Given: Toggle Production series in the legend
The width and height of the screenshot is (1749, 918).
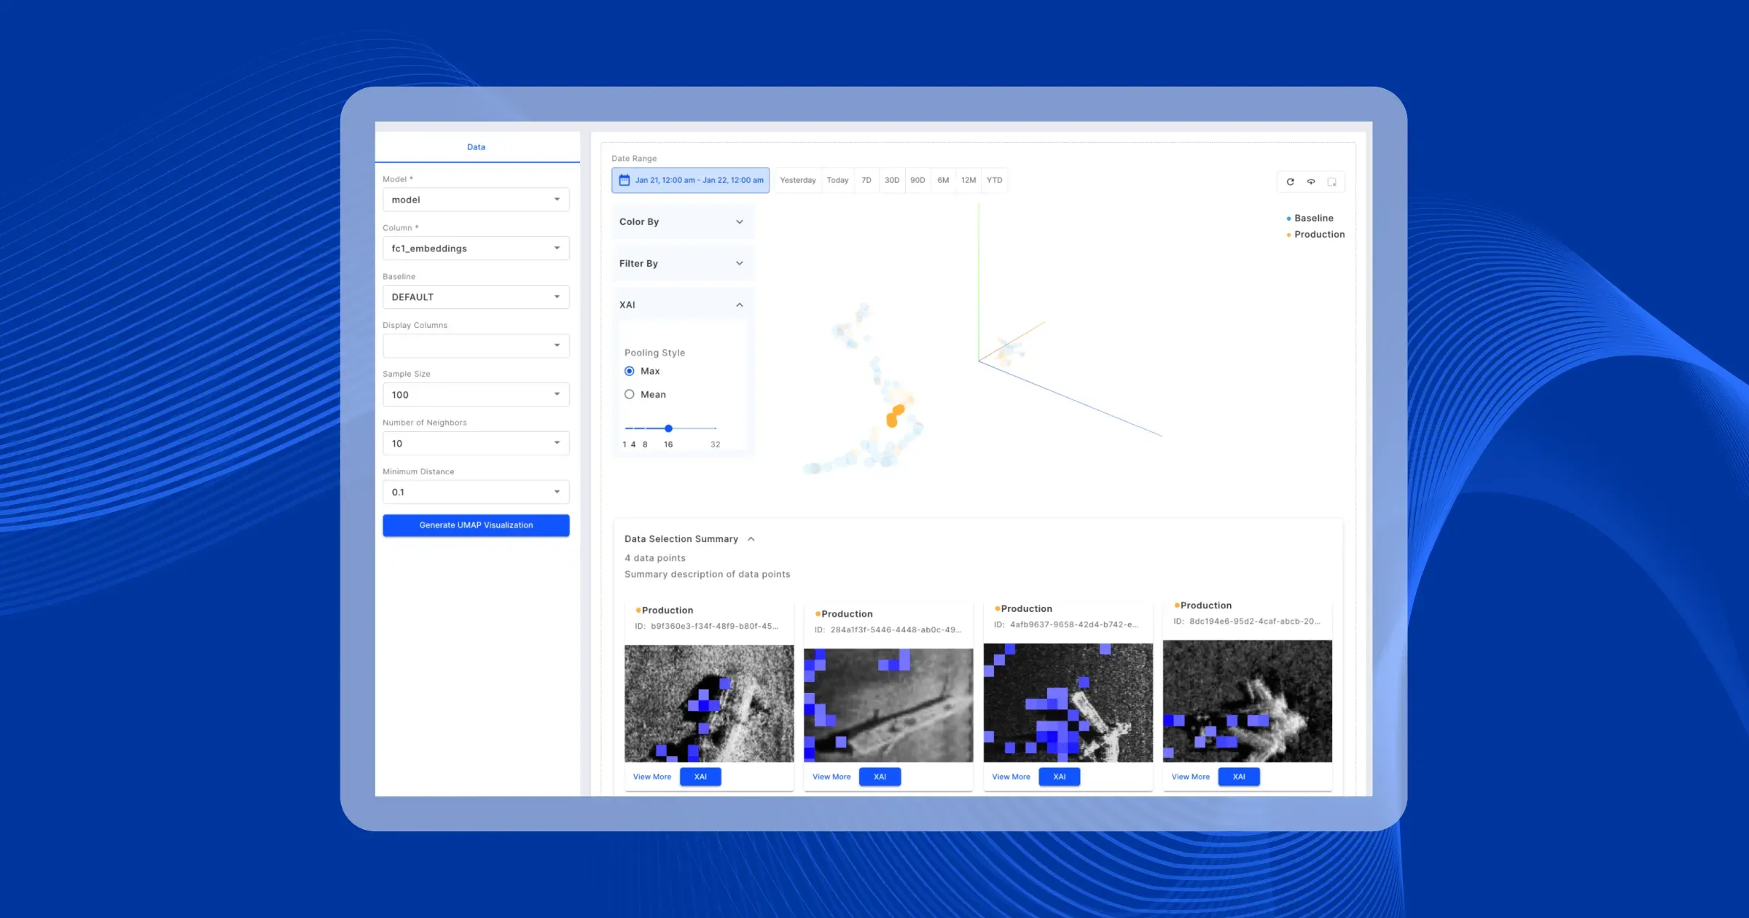Looking at the screenshot, I should (x=1316, y=234).
